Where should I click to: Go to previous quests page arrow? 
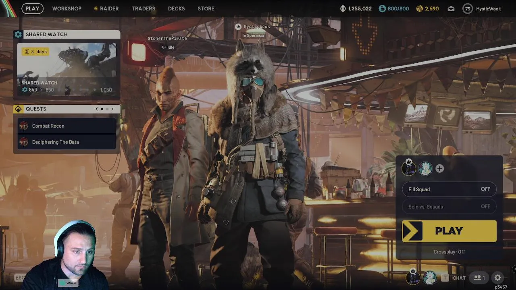click(97, 109)
